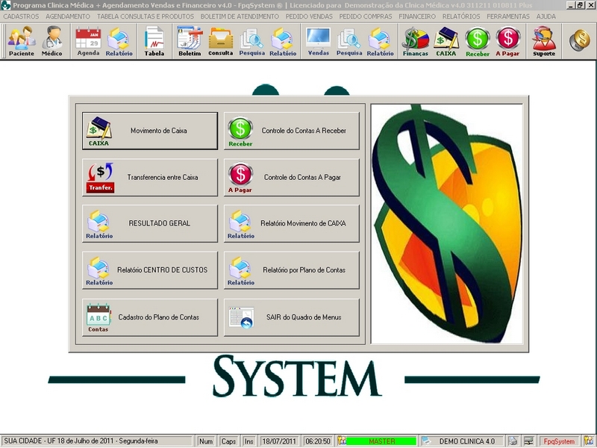This screenshot has width=597, height=448.
Task: Click the users icon at status bar far right
Action: [589, 441]
